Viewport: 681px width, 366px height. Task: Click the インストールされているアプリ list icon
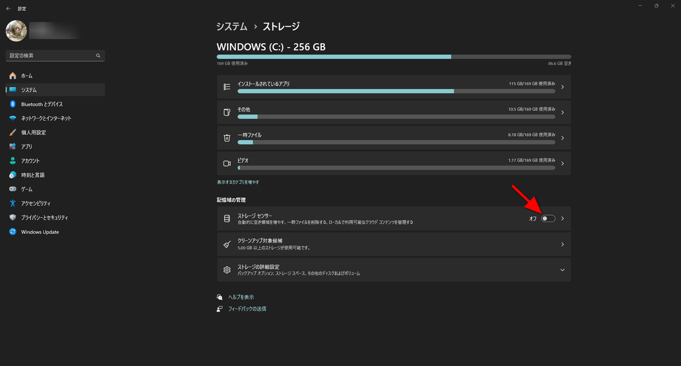pos(227,87)
